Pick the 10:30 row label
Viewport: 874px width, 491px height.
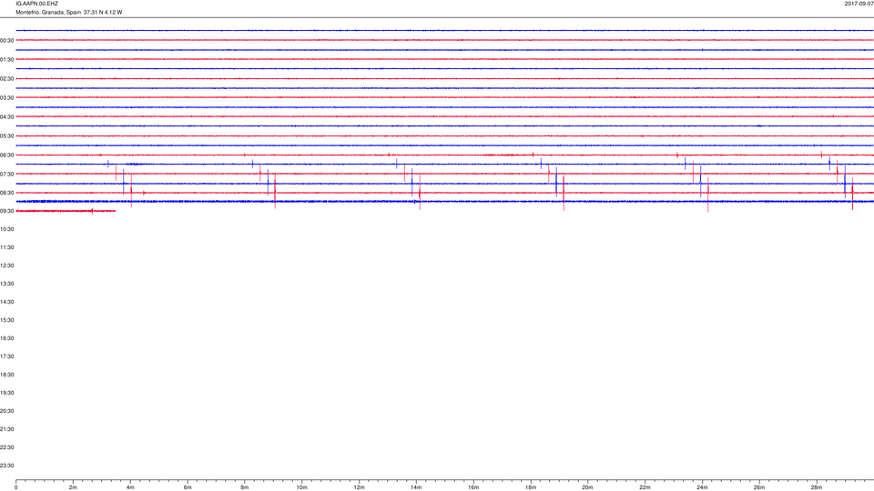(6, 229)
